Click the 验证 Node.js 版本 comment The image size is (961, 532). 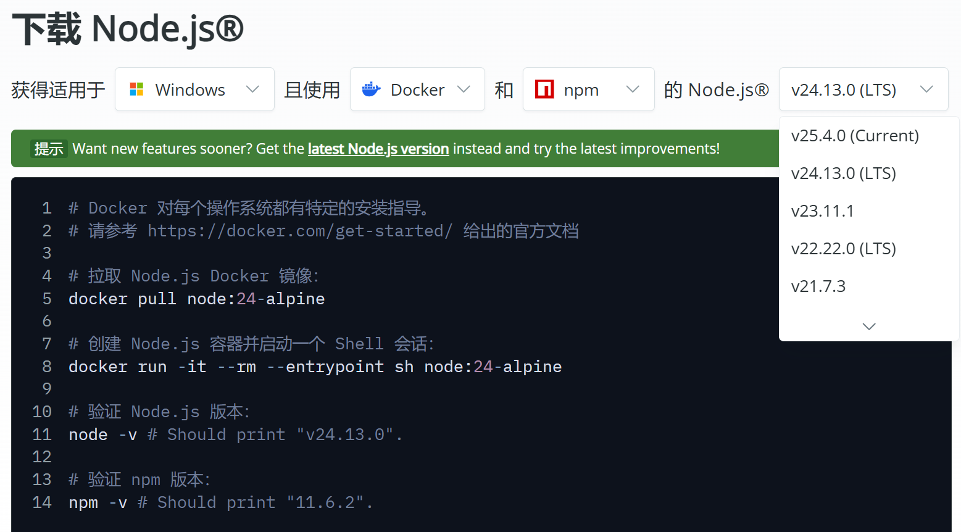click(x=159, y=412)
